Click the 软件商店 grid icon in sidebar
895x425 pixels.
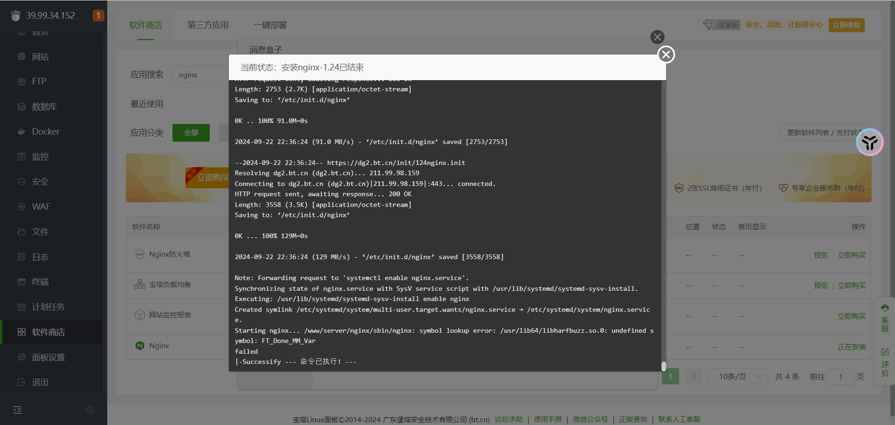click(x=21, y=332)
